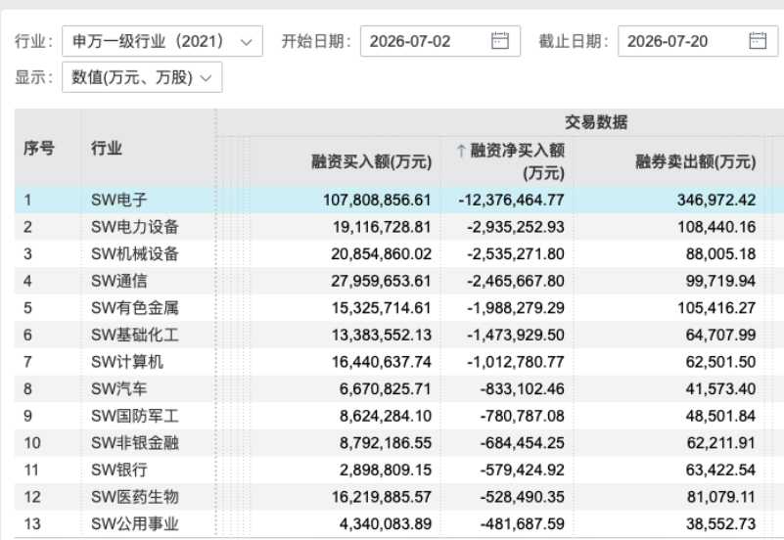
Task: Select the SW汽车 row
Action: [399, 388]
